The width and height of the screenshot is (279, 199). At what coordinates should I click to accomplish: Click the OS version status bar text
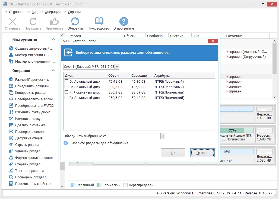(x=214, y=193)
